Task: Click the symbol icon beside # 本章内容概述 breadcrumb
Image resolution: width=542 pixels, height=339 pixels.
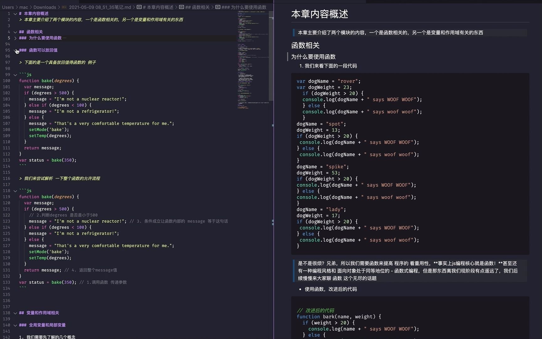Action: [x=139, y=7]
